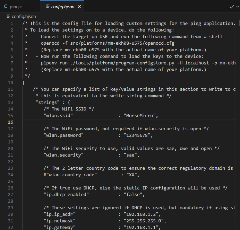Click line number 24 in the gutter
This screenshot has width=240, height=230.
coord(10,175)
